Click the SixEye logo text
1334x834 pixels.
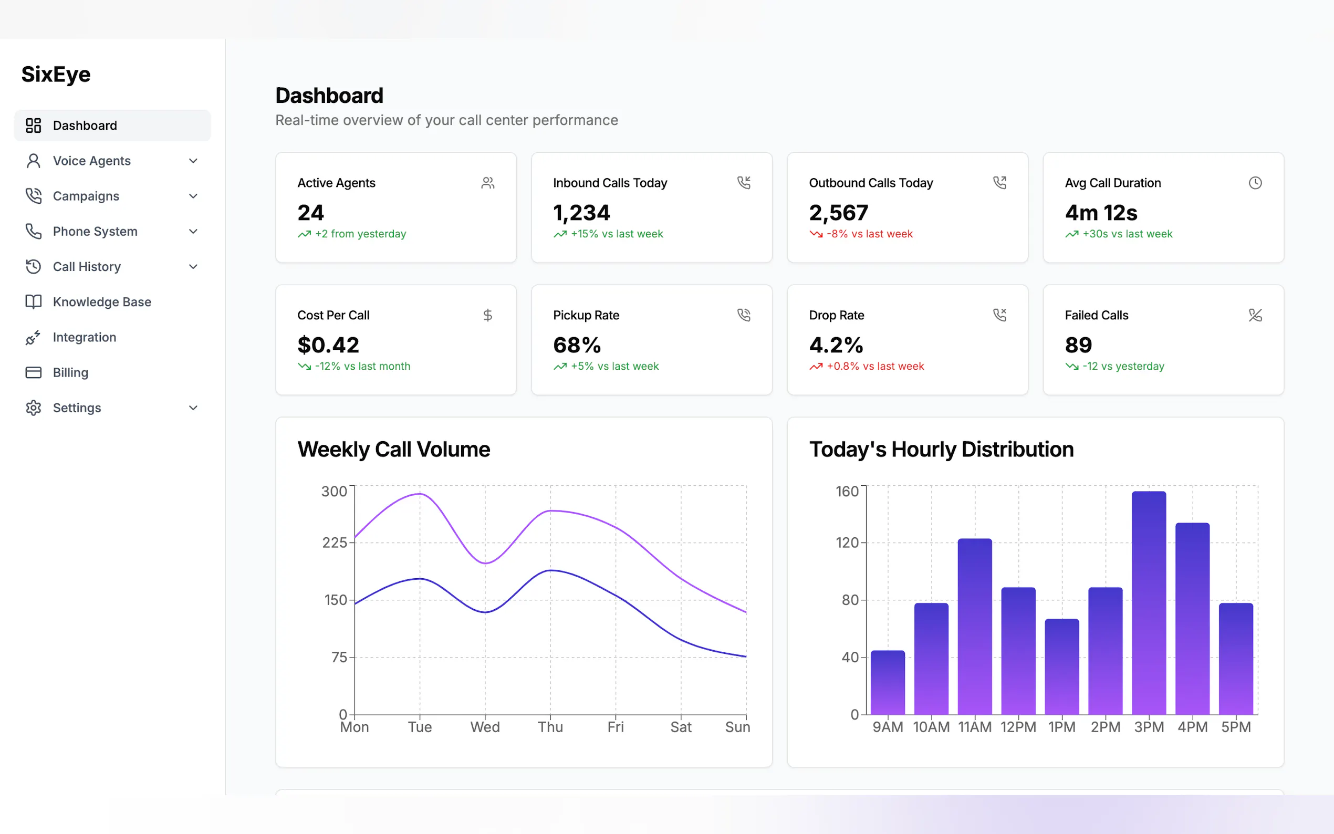point(56,74)
